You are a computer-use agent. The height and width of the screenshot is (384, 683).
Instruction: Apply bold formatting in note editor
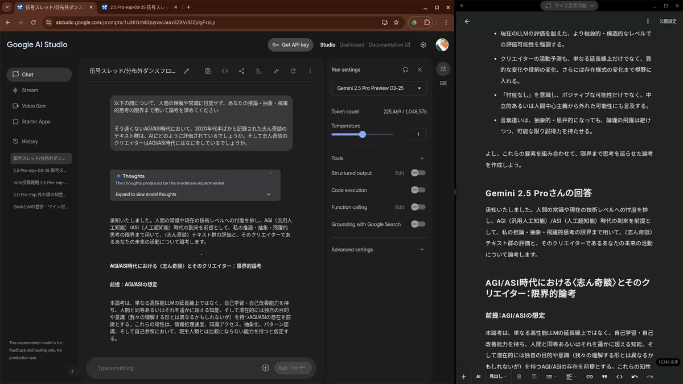(519, 377)
